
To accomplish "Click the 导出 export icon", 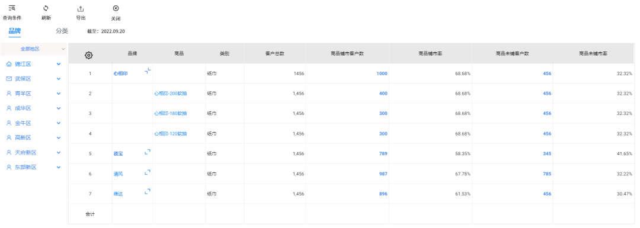I will 81,8.
